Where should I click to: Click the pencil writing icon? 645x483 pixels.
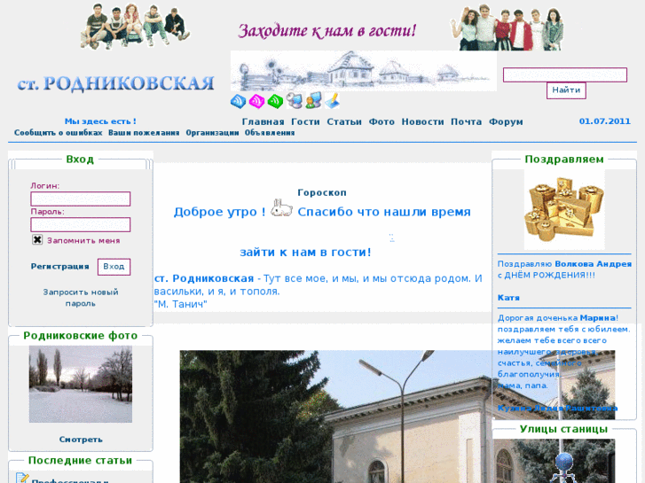(332, 101)
